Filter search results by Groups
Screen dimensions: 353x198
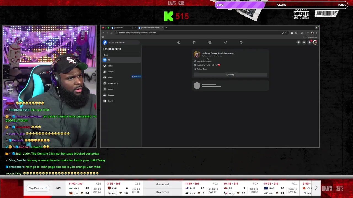coord(122,95)
